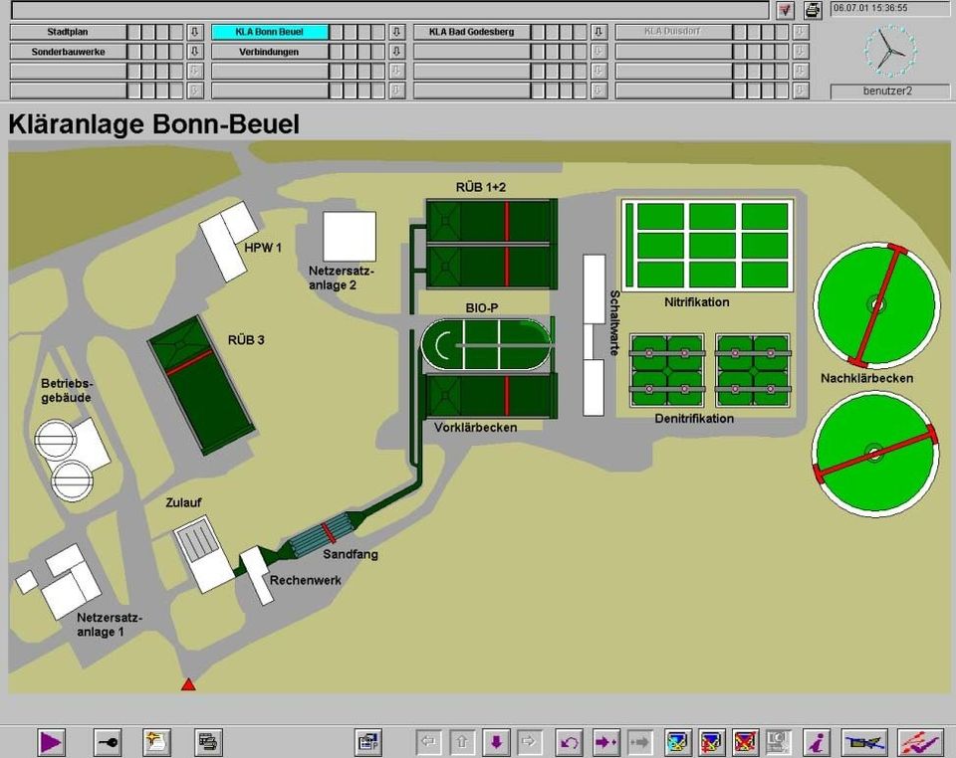Expand the Stadtplan down-arrow button
The image size is (956, 758).
(194, 32)
